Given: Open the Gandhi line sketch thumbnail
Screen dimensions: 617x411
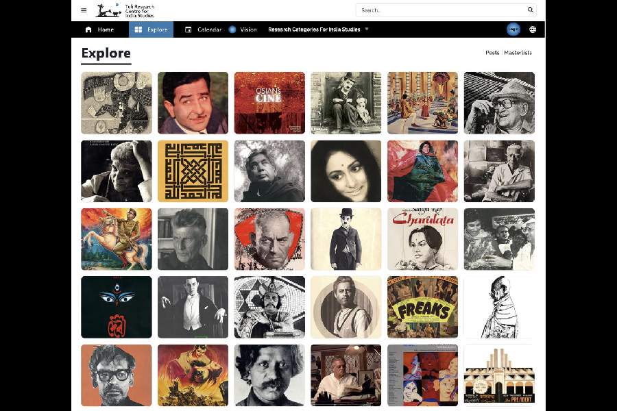Looking at the screenshot, I should 499,307.
